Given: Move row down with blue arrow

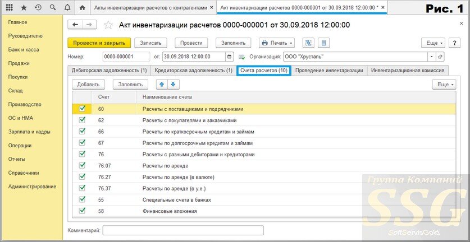Looking at the screenshot, I should point(173,85).
